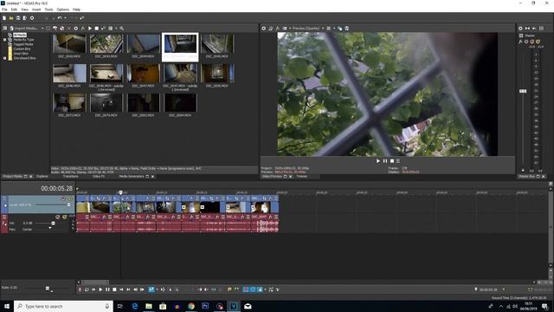The image size is (554, 312).
Task: Open File Explorer in the Windows taskbar
Action: pos(149,306)
